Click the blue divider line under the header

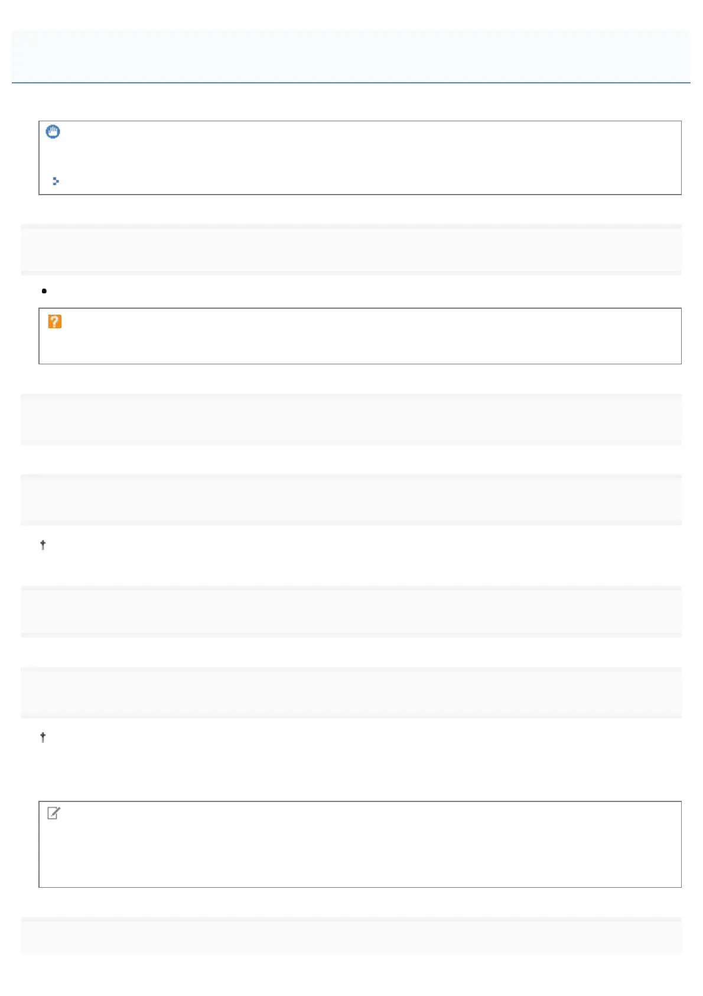tap(351, 83)
